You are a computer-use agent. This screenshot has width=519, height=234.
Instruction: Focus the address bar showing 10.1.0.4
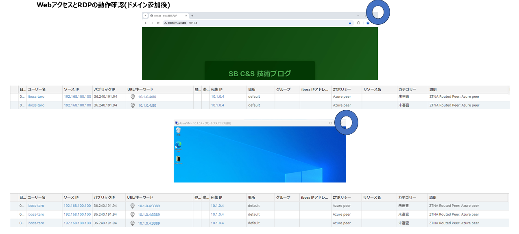pyautogui.click(x=258, y=23)
